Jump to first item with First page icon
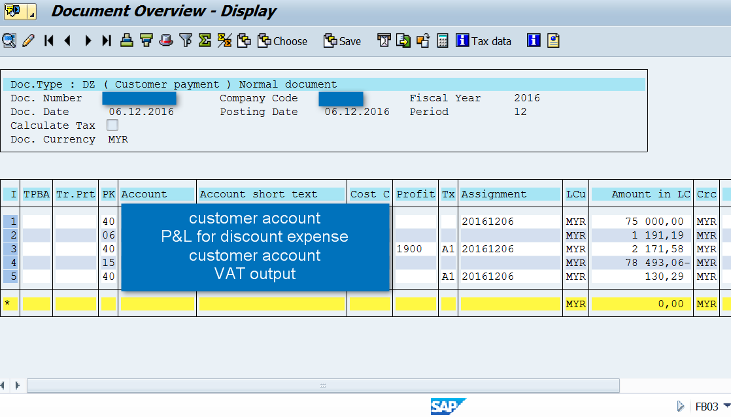731x417 pixels. coord(48,41)
